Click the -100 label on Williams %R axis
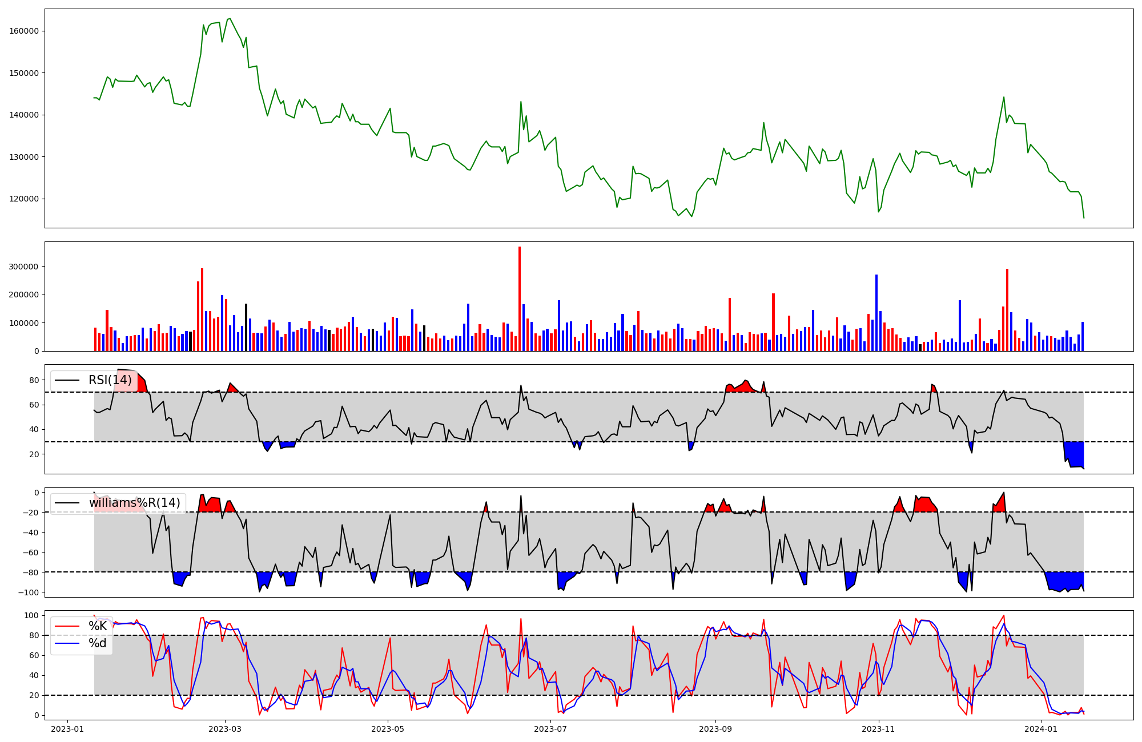The image size is (1142, 742). pyautogui.click(x=29, y=592)
